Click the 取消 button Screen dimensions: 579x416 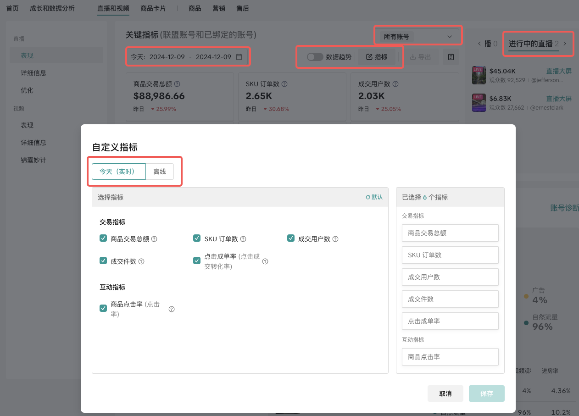click(x=445, y=394)
